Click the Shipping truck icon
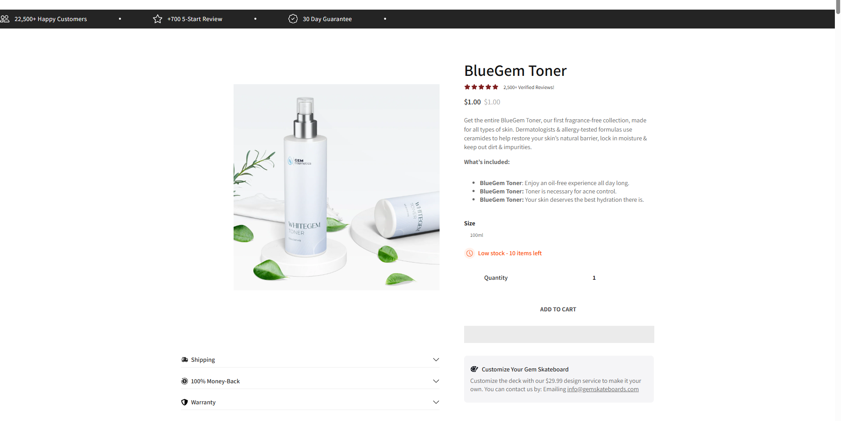 185,360
